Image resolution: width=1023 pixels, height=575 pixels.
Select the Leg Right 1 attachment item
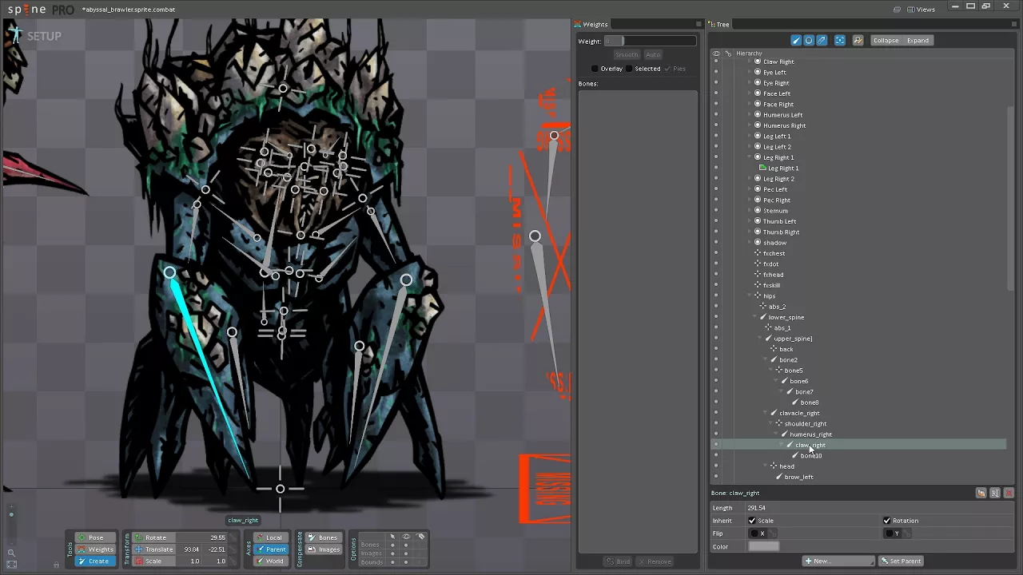[783, 168]
